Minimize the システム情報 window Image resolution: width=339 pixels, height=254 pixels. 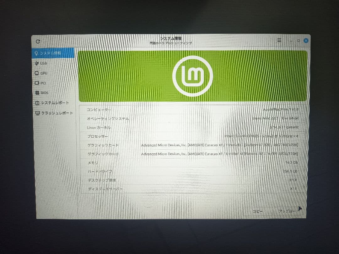(x=291, y=40)
